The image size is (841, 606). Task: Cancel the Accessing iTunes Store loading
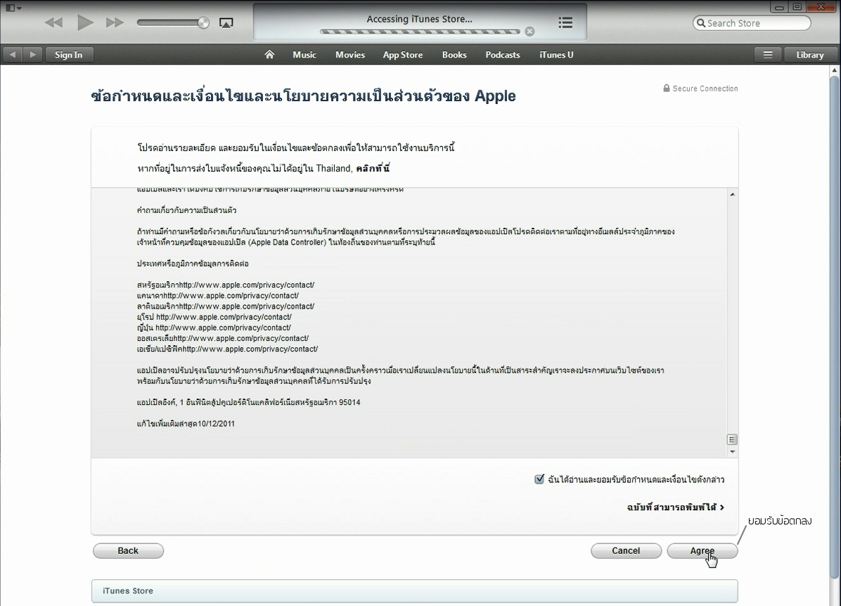(x=530, y=31)
